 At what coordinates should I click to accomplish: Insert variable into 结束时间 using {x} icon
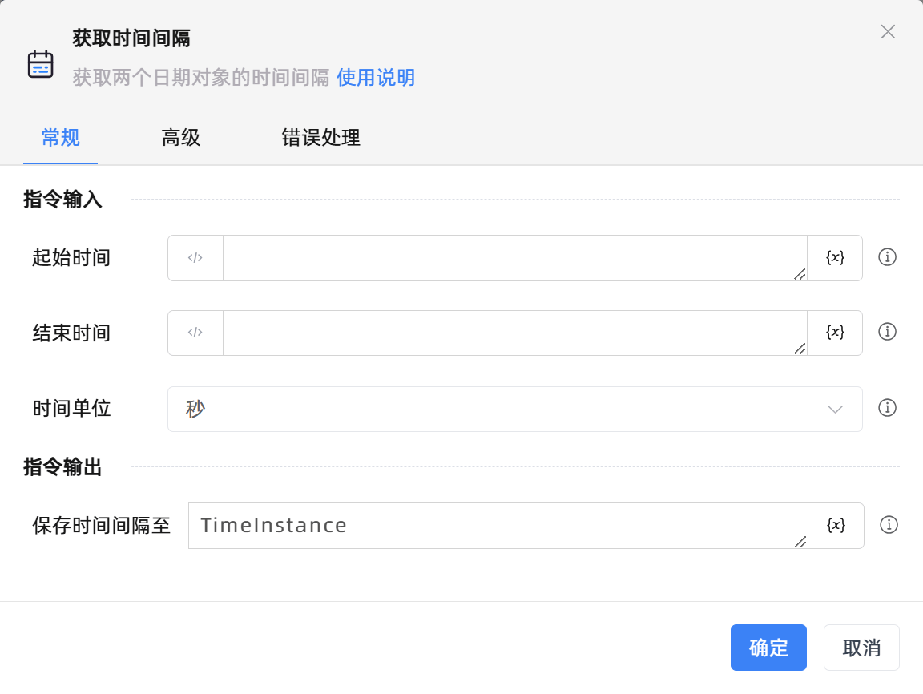click(x=835, y=333)
